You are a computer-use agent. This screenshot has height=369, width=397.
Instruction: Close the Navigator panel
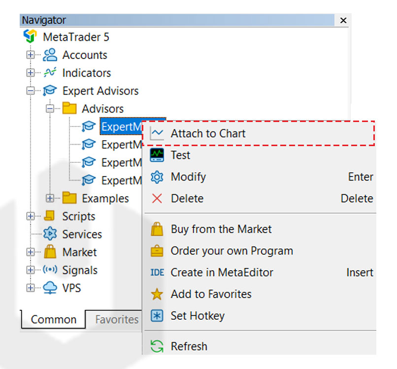click(x=343, y=21)
